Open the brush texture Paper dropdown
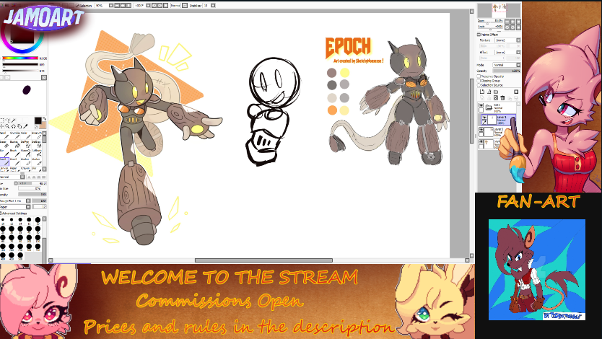Viewport: 602px width, 339px height. coord(28,207)
